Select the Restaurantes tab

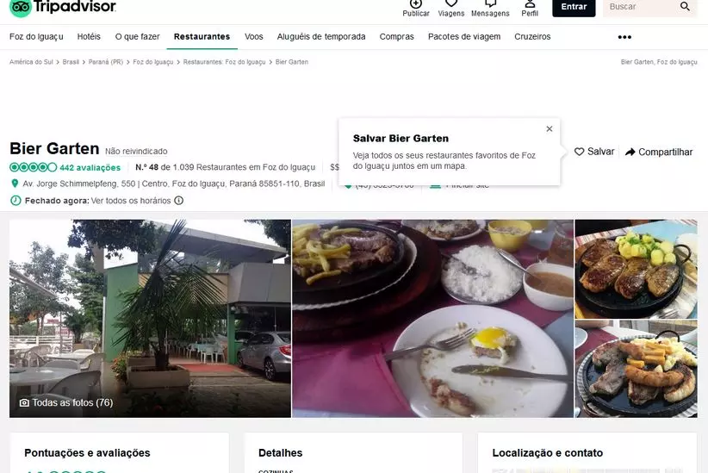click(x=202, y=37)
